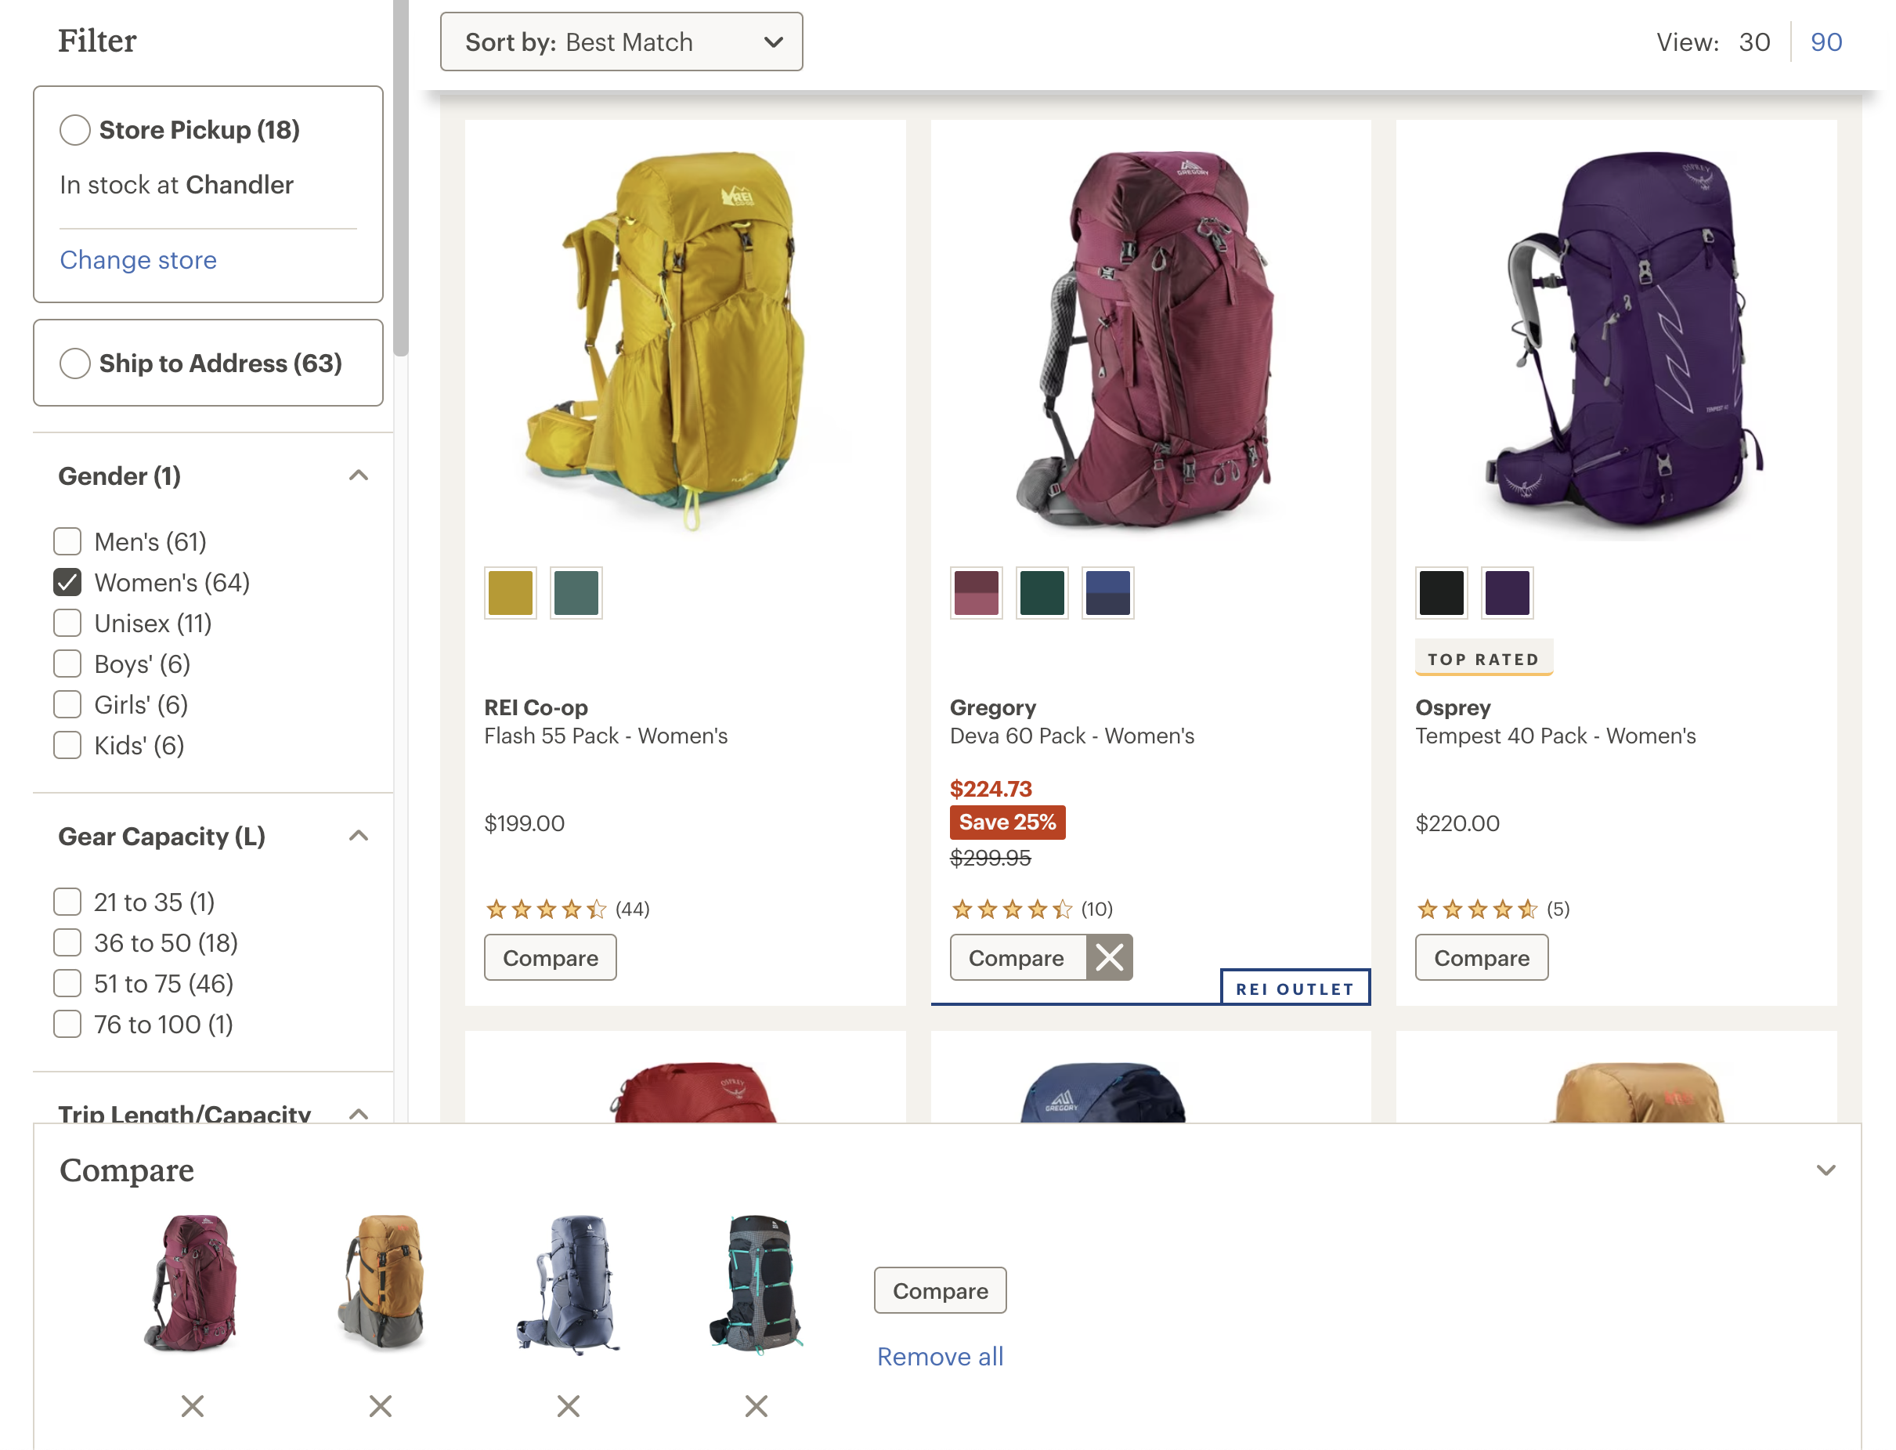
Task: Uncheck the Women's gender filter
Action: click(68, 583)
